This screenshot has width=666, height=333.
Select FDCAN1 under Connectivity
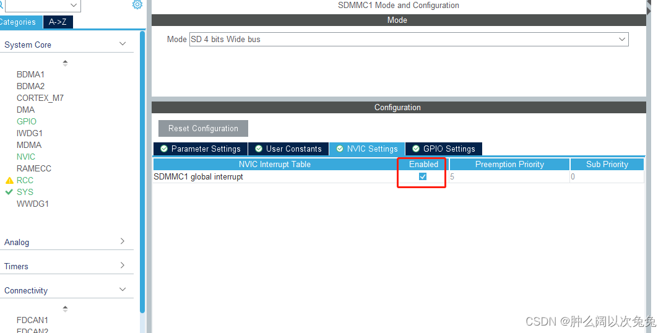[32, 320]
